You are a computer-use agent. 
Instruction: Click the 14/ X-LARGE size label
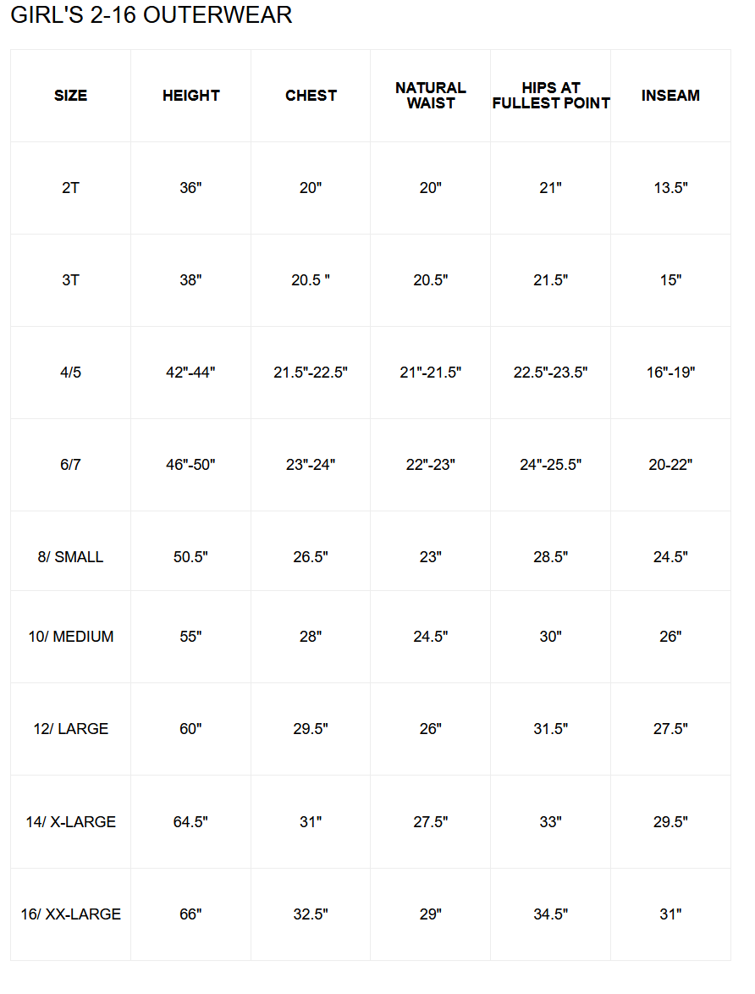(70, 822)
